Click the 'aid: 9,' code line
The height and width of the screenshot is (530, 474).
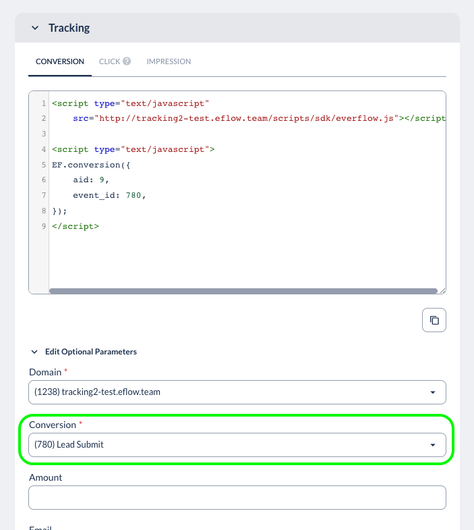click(x=91, y=180)
